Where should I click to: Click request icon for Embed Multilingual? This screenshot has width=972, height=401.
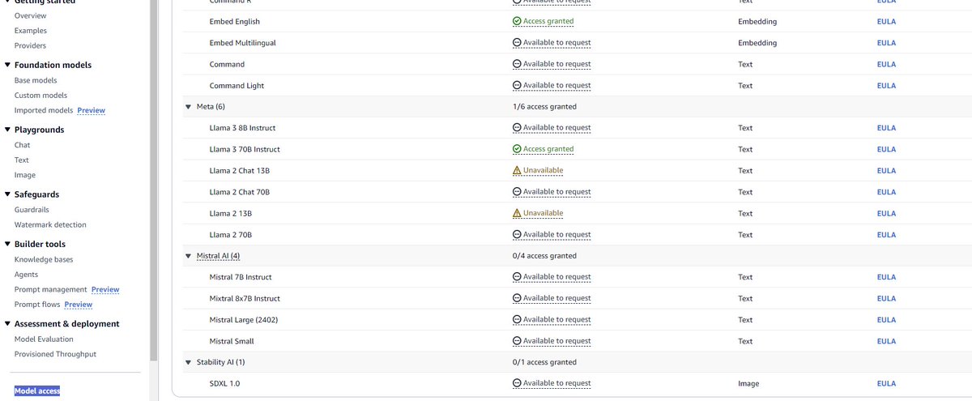click(517, 43)
